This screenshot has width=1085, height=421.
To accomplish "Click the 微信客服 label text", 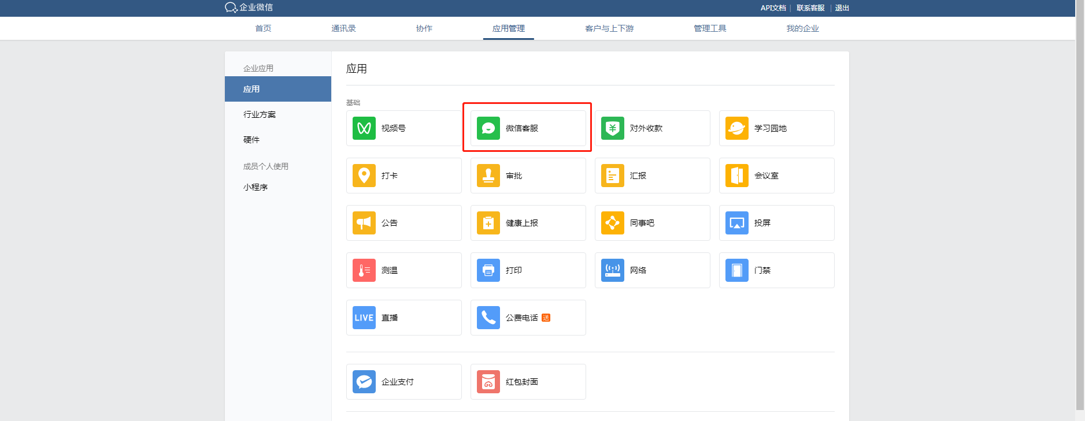I will [522, 128].
